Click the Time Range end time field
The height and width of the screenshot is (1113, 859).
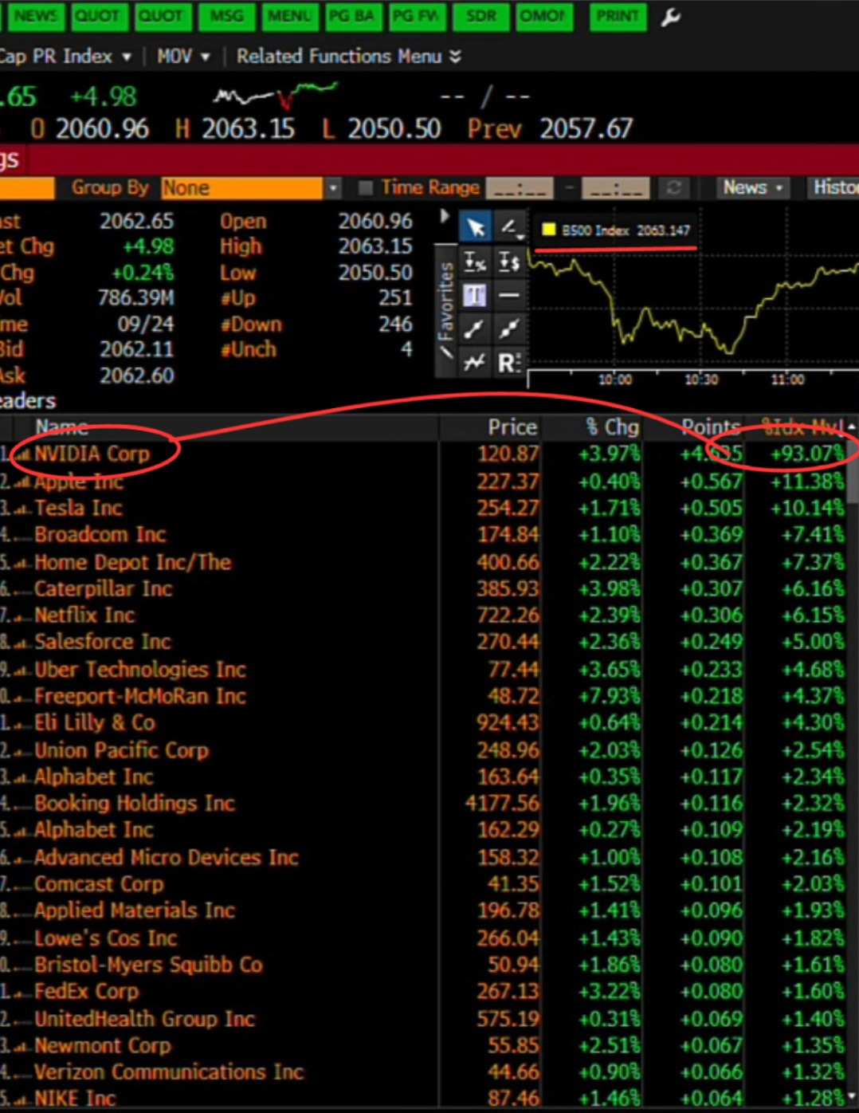pyautogui.click(x=615, y=188)
